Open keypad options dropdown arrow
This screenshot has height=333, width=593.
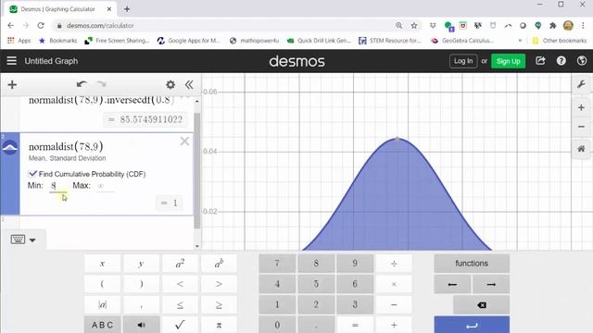(32, 240)
